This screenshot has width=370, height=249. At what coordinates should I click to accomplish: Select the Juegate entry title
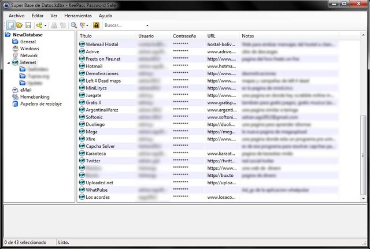point(94,95)
